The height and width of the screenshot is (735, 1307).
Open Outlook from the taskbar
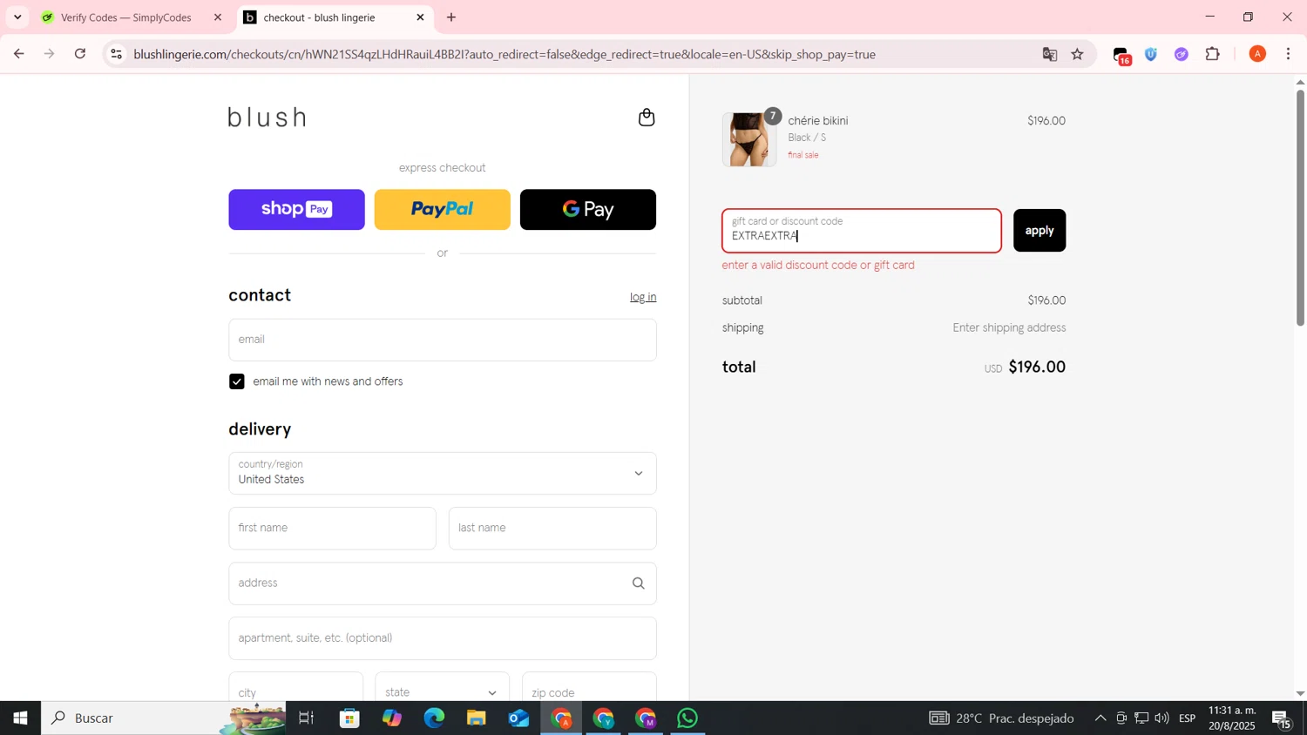coord(518,718)
